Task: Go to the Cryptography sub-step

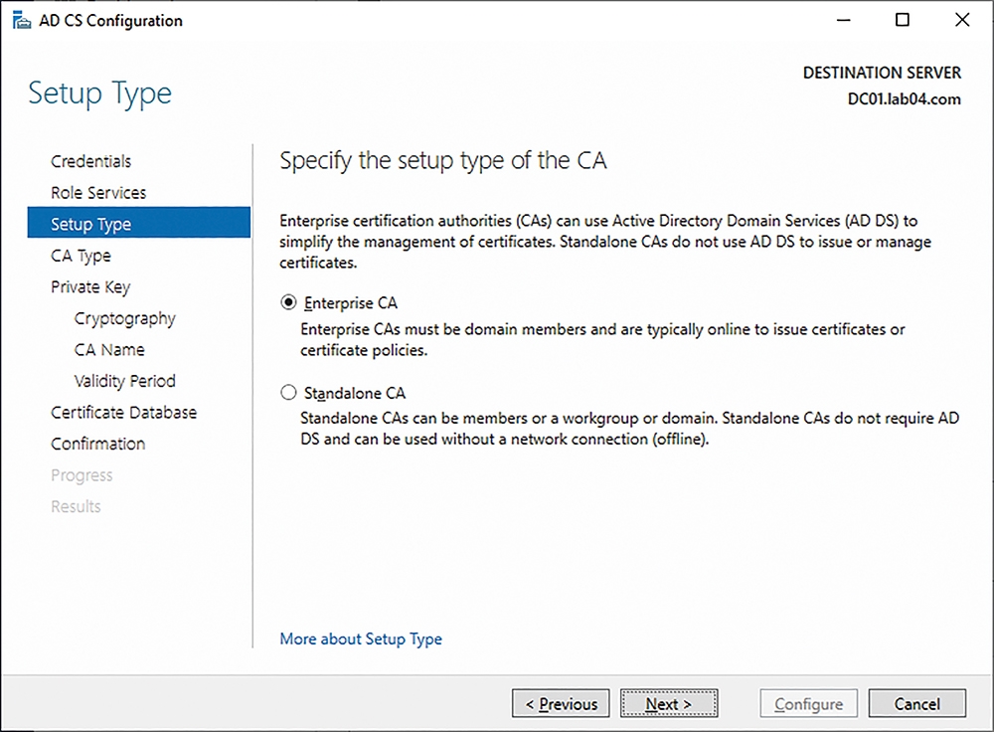Action: (x=125, y=318)
